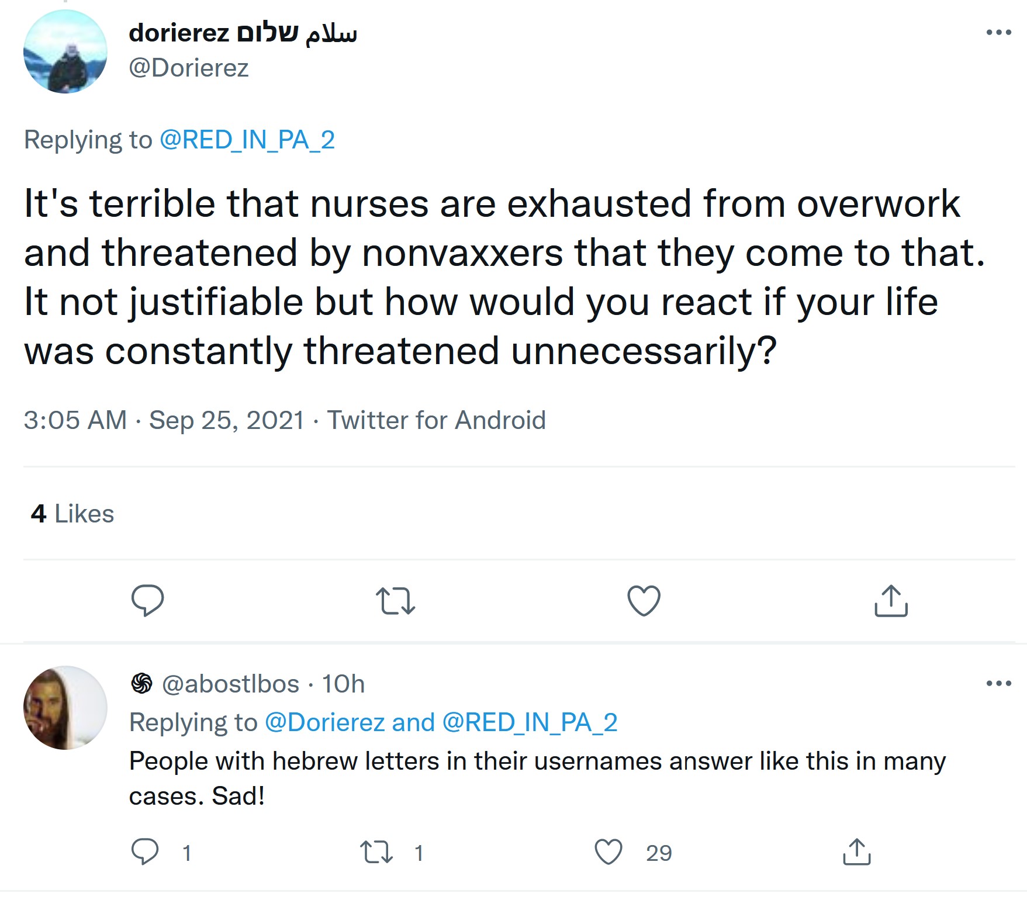Open the @abostlbos username link
The width and height of the screenshot is (1027, 900).
(231, 684)
